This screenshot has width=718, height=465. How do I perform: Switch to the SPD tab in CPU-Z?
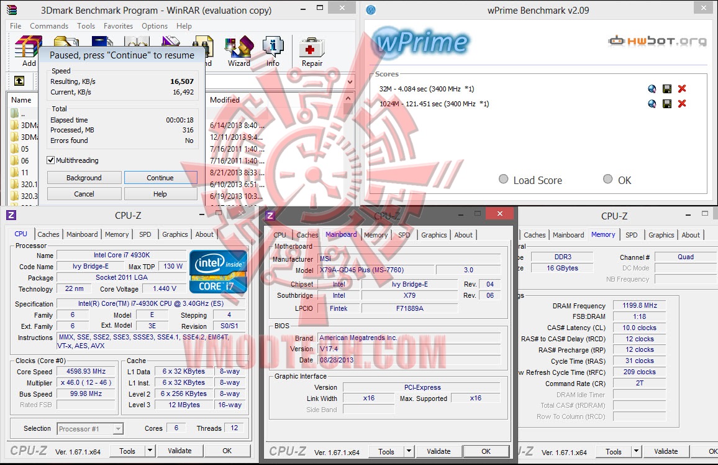[145, 234]
